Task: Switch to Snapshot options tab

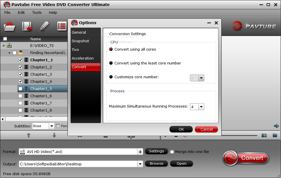Action: pos(86,41)
